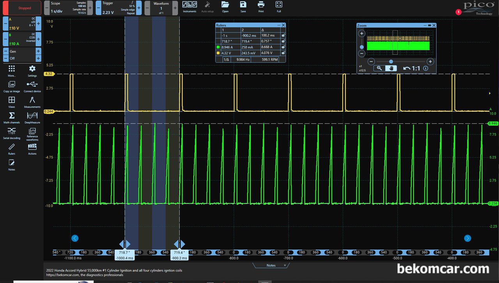
Task: Zoom in horizontally in Zoom panel
Action: pyautogui.click(x=430, y=62)
